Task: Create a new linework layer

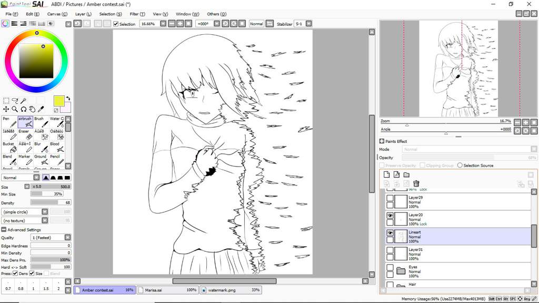Action: coord(396,174)
